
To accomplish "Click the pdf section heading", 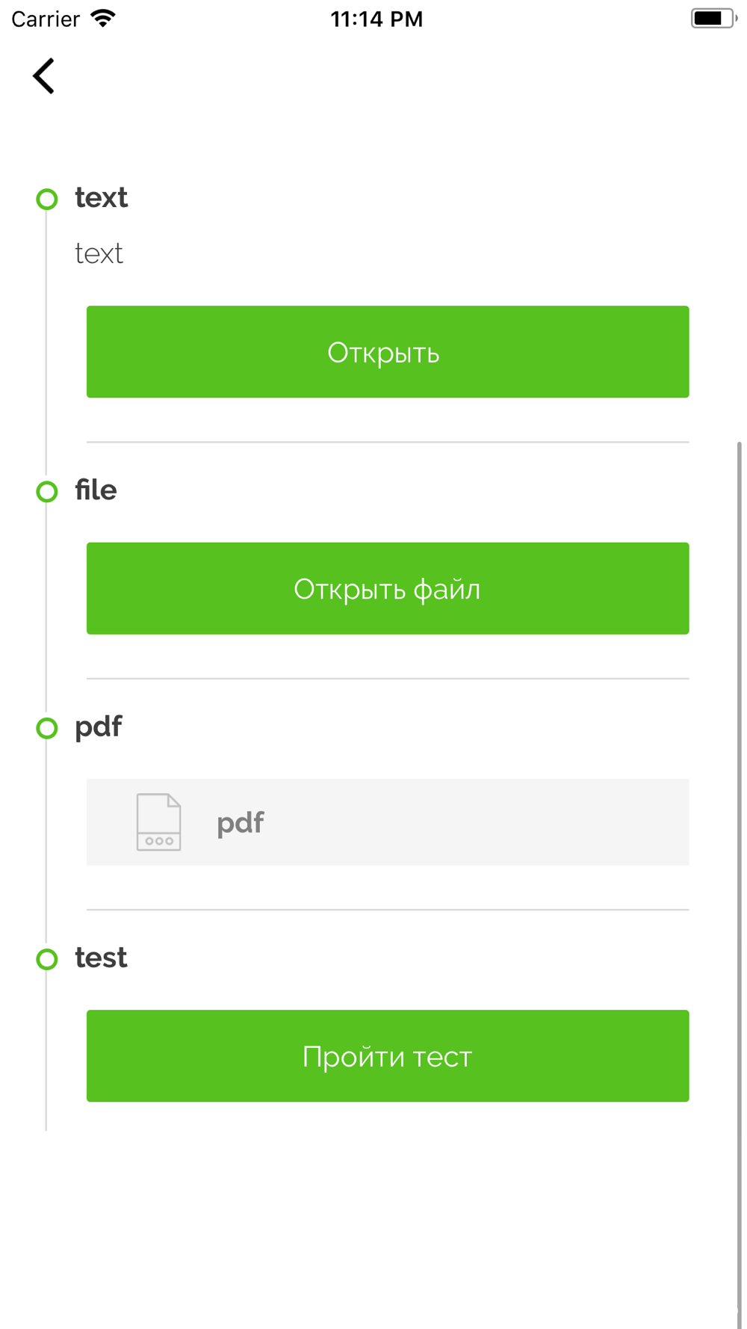I will coord(99,727).
